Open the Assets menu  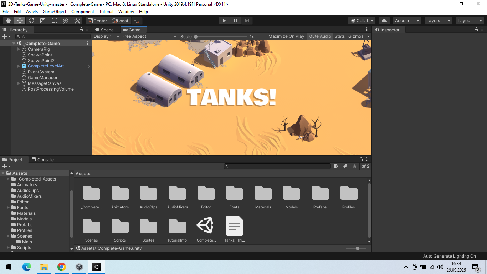(32, 12)
